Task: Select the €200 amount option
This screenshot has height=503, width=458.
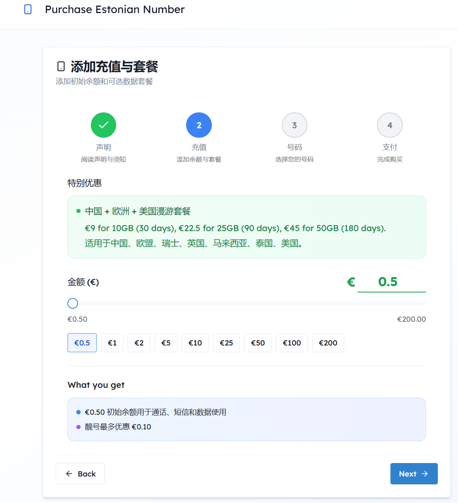Action: pyautogui.click(x=328, y=343)
